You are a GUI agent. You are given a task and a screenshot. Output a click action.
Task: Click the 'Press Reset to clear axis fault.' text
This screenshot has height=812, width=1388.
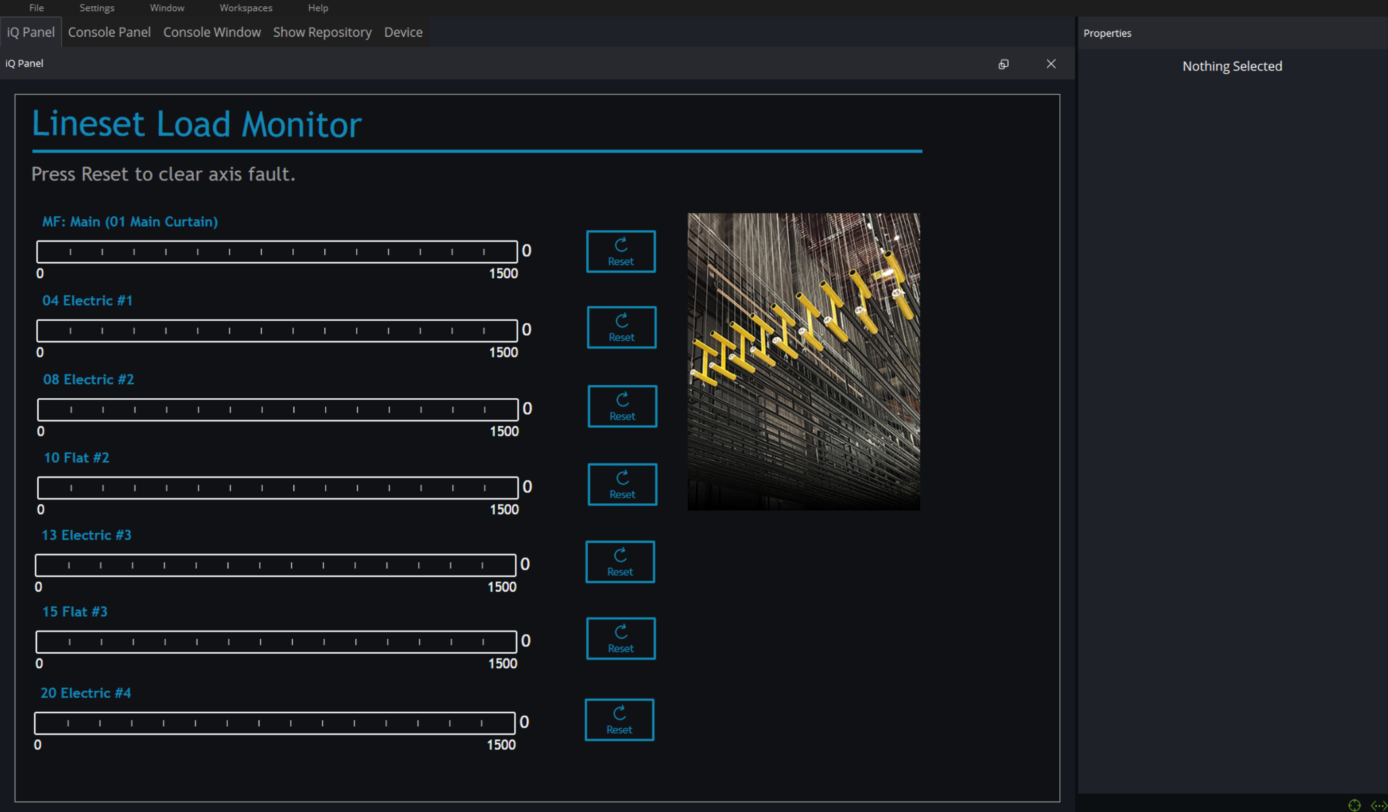(163, 174)
